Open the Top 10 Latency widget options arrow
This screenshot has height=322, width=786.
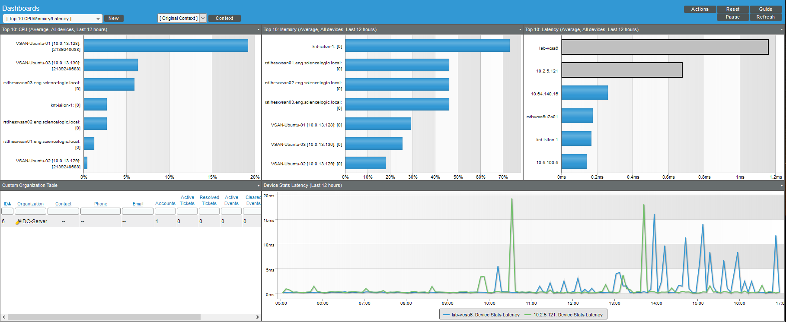[x=782, y=30]
